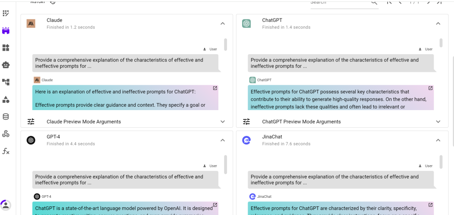Click 'User' label in Claude card

point(213,49)
